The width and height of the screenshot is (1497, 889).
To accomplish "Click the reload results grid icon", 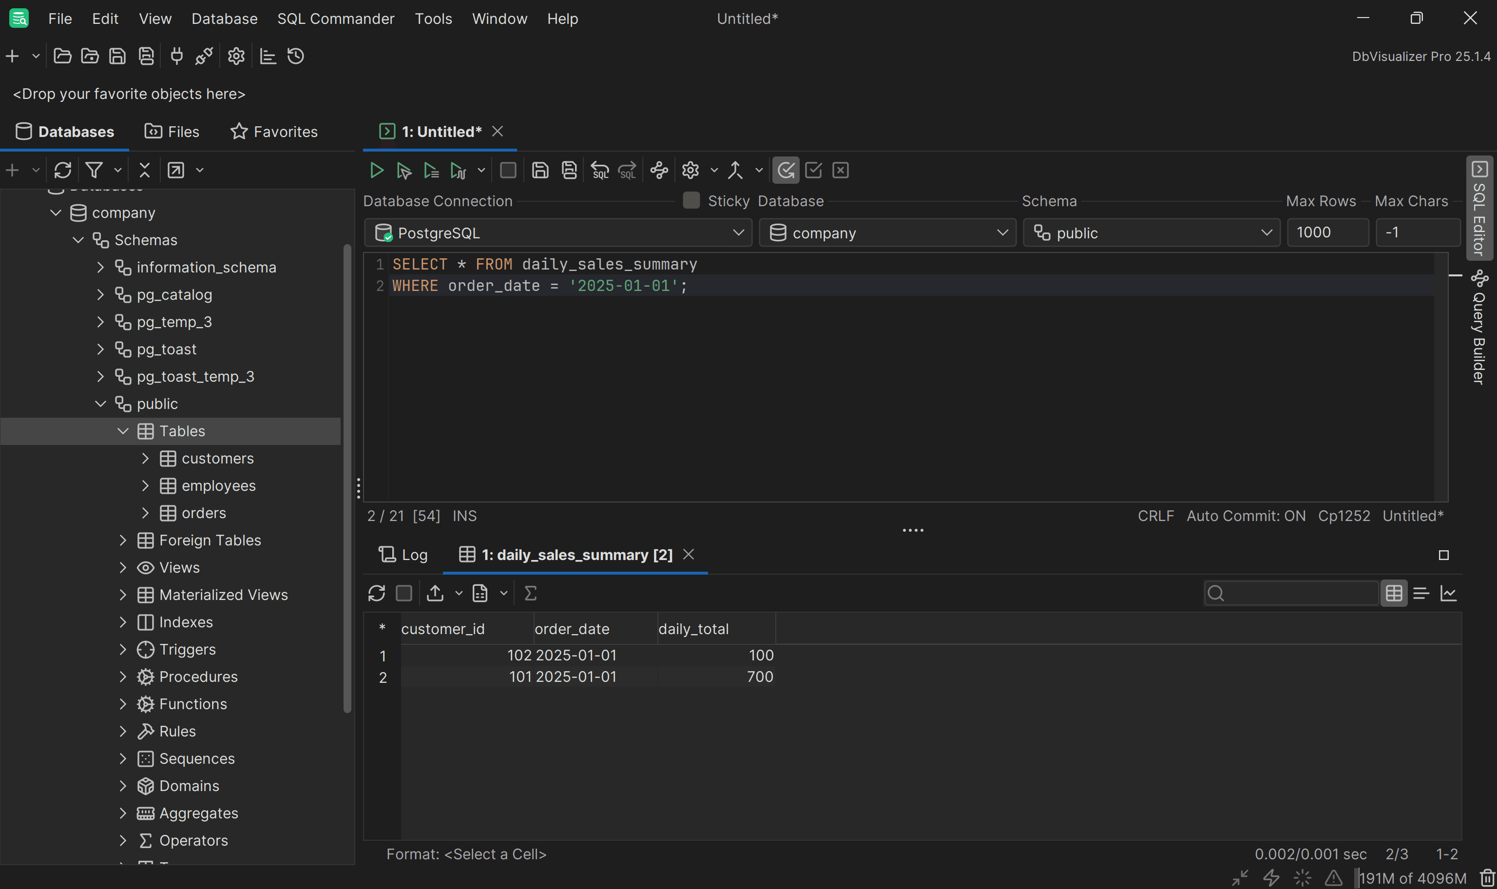I will pos(376,593).
